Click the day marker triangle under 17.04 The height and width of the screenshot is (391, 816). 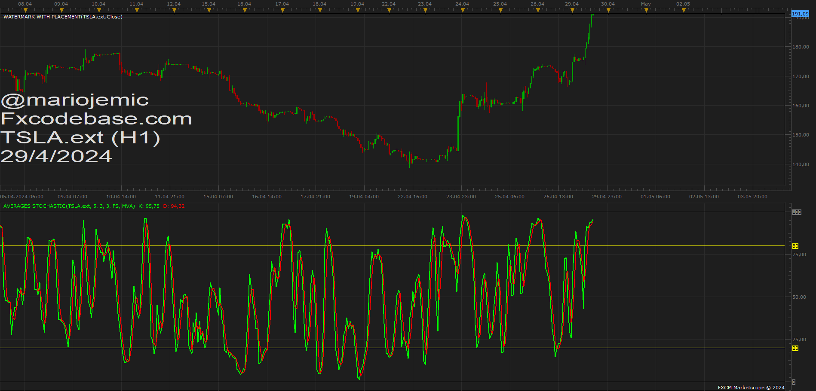pyautogui.click(x=282, y=10)
